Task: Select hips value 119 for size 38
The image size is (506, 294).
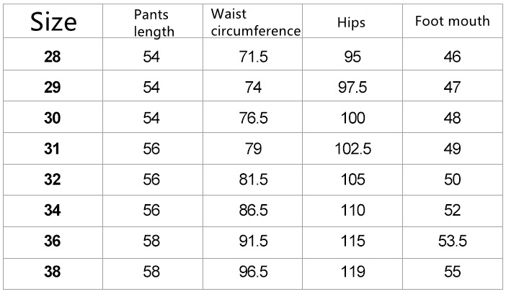Action: (x=352, y=272)
